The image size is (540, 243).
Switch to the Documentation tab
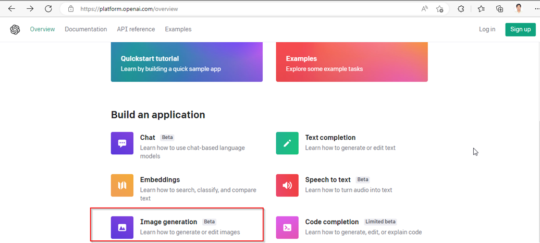click(85, 29)
